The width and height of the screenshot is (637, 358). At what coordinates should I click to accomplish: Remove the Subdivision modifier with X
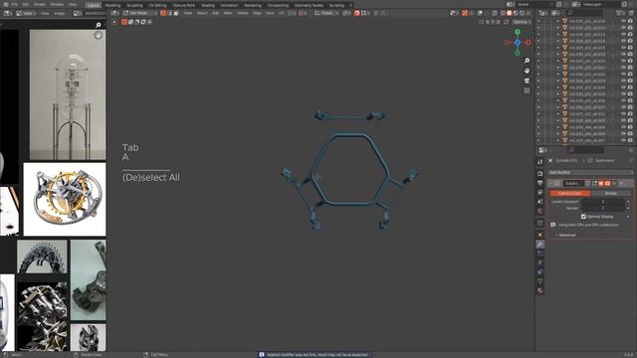pyautogui.click(x=621, y=183)
